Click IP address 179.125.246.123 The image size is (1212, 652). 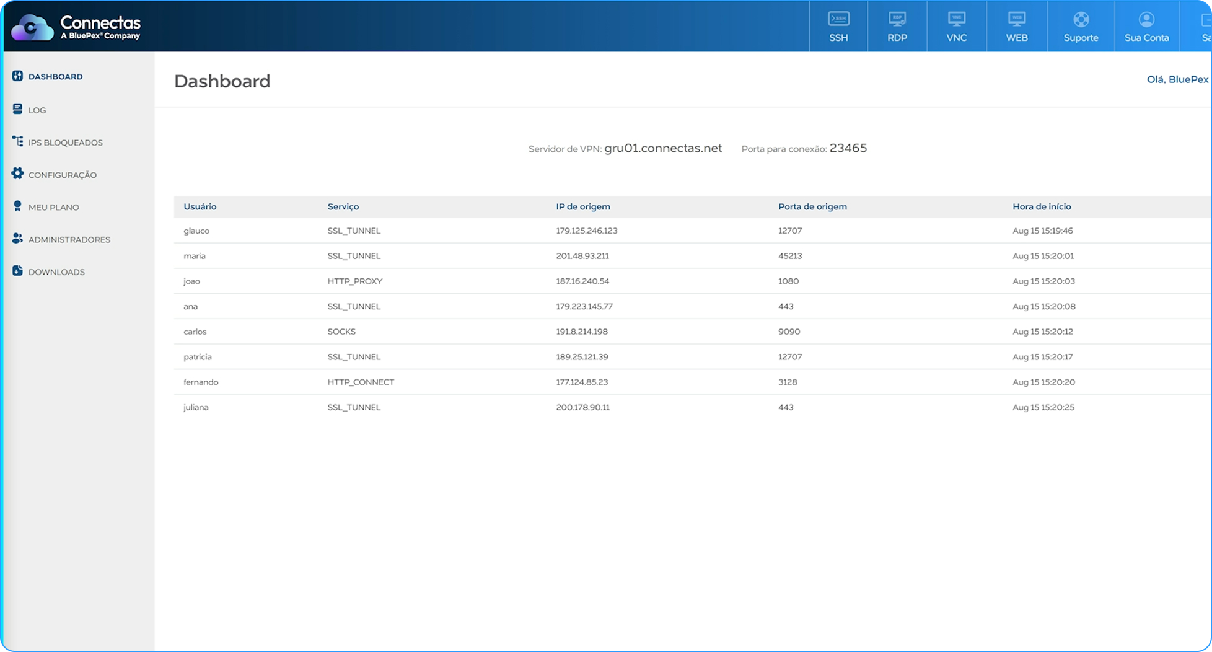coord(586,231)
